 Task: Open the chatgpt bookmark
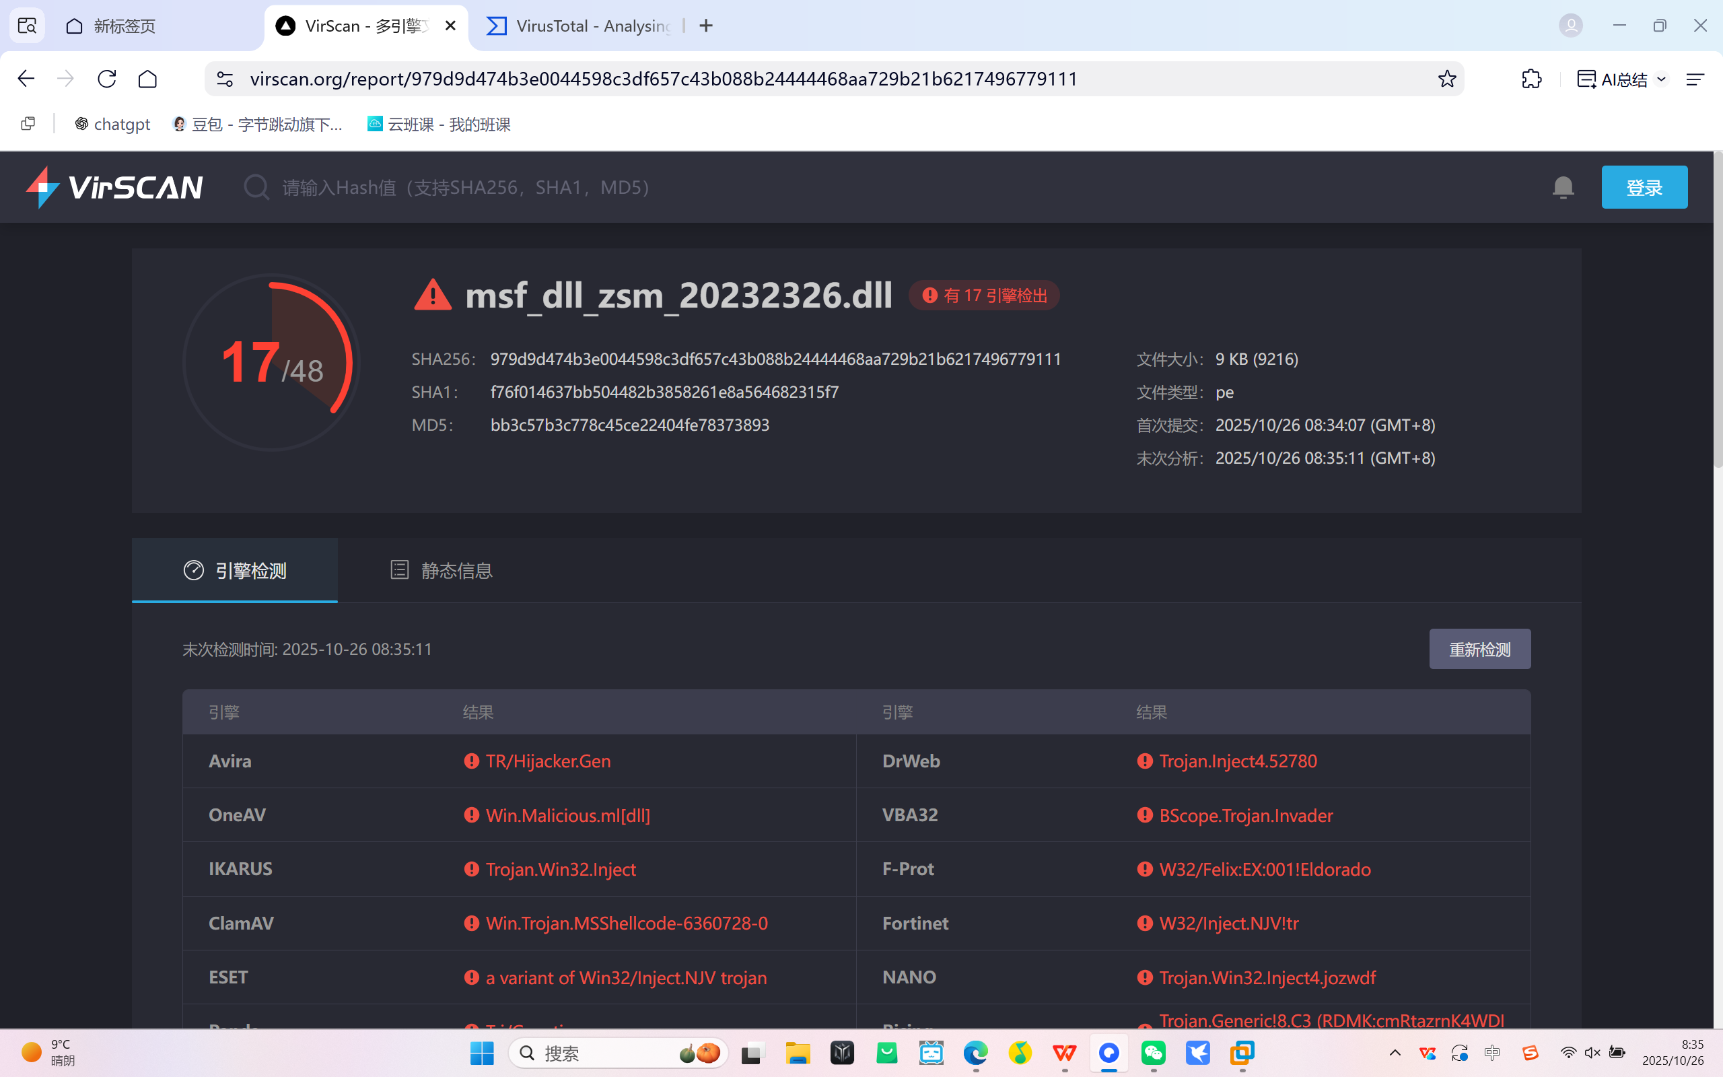112,124
